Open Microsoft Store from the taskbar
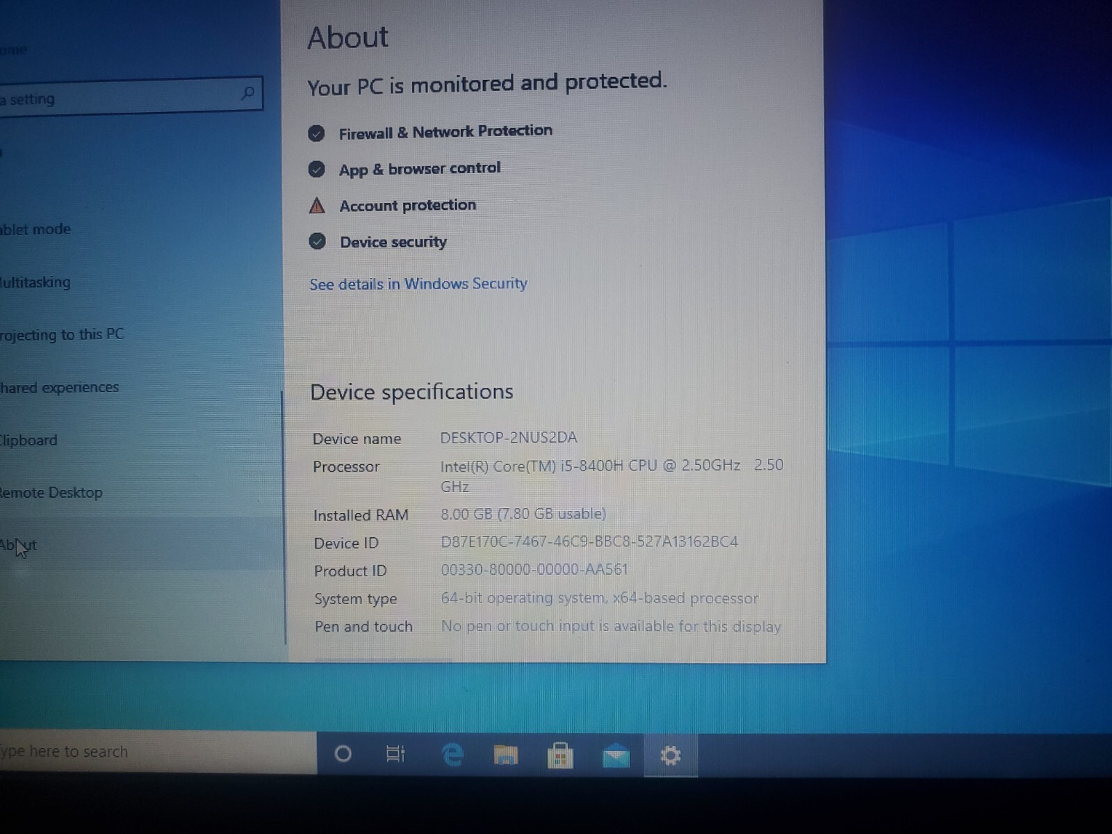 [x=560, y=755]
